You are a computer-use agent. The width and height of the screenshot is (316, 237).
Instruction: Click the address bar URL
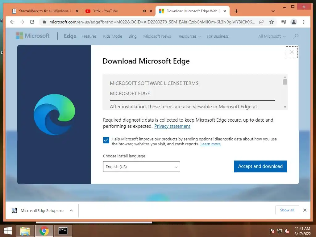point(152,22)
